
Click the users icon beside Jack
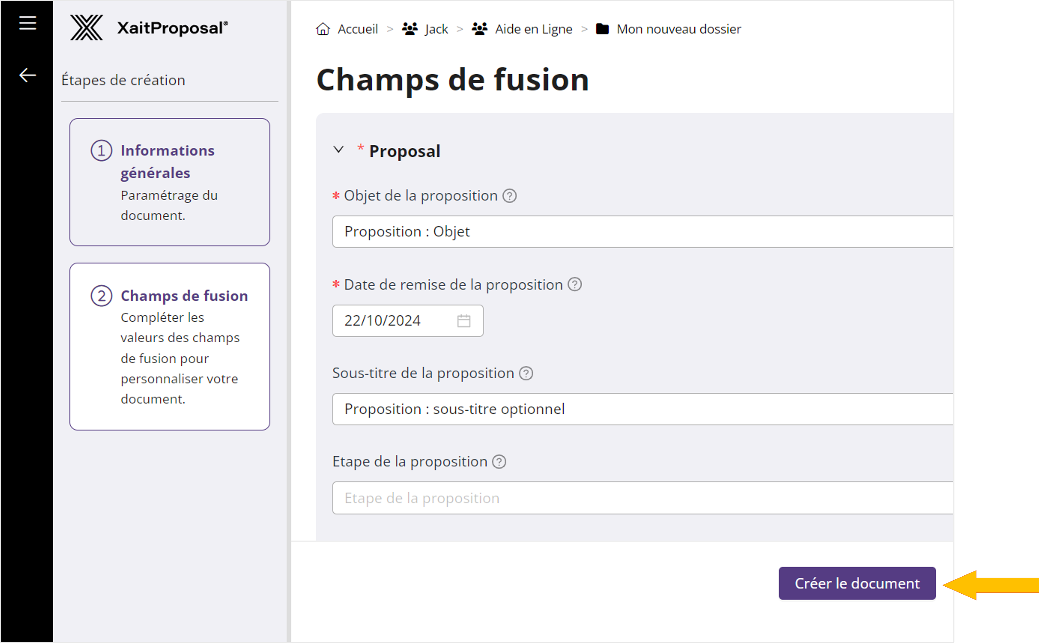tap(409, 28)
